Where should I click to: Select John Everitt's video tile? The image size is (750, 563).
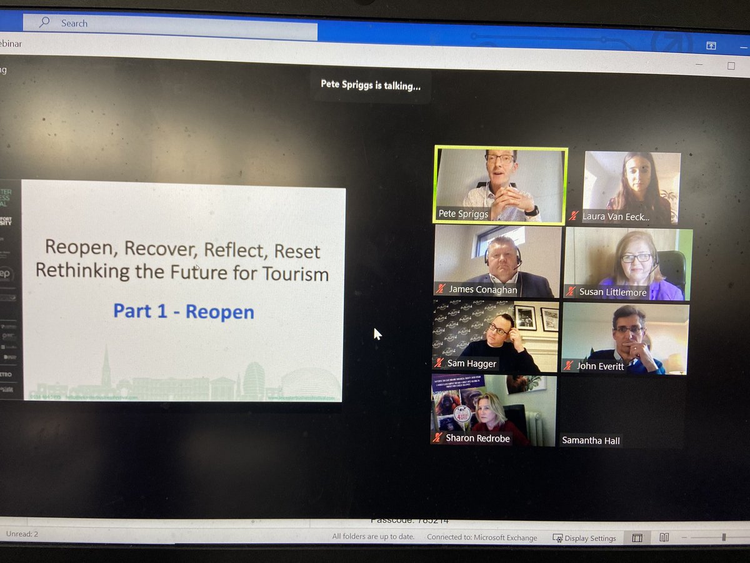(x=625, y=339)
